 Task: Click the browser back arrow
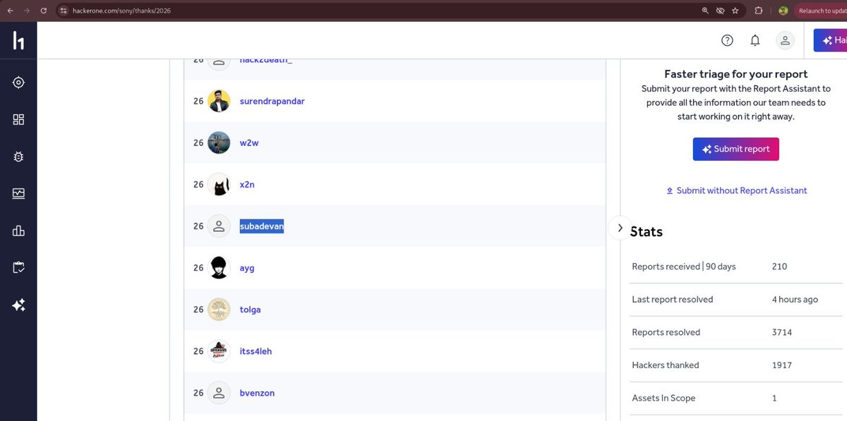point(11,11)
